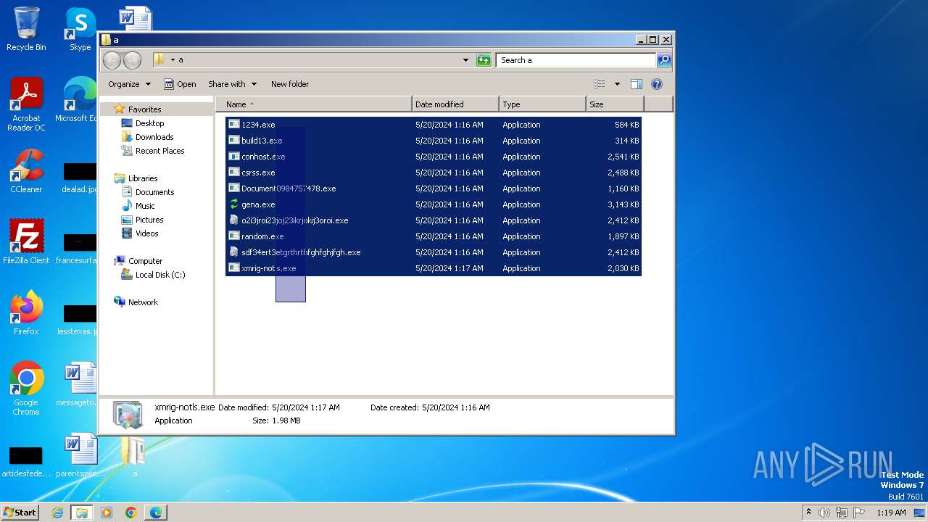Select the file random.exe
Image resolution: width=928 pixels, height=522 pixels.
tap(434, 236)
